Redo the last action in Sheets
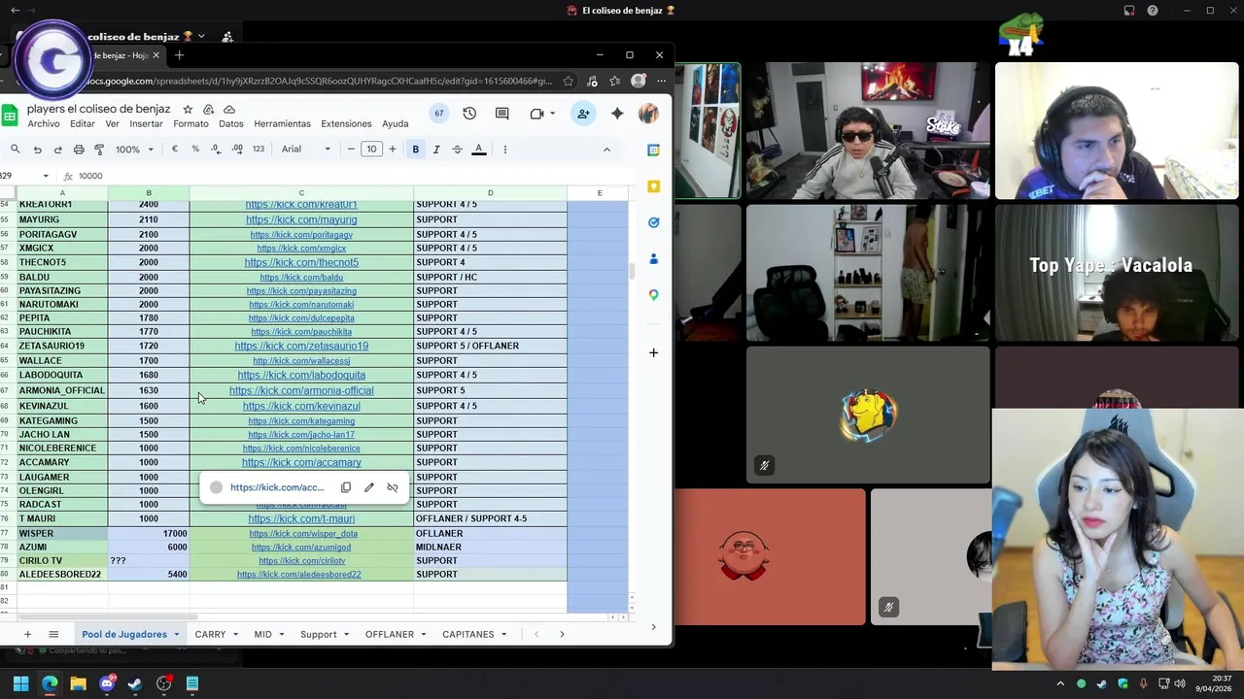Image resolution: width=1244 pixels, height=699 pixels. (x=57, y=150)
